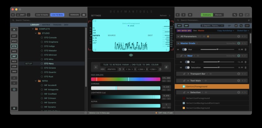Click the X clear filter button in sidebar

[x=14, y=30]
